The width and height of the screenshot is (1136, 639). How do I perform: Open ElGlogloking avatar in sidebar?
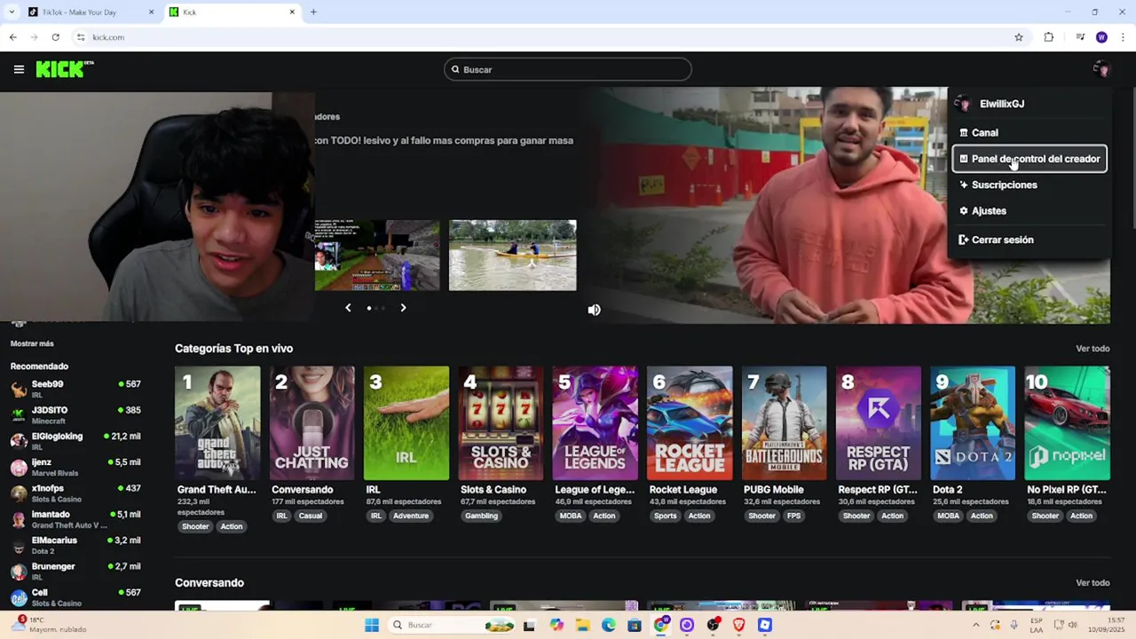point(19,441)
